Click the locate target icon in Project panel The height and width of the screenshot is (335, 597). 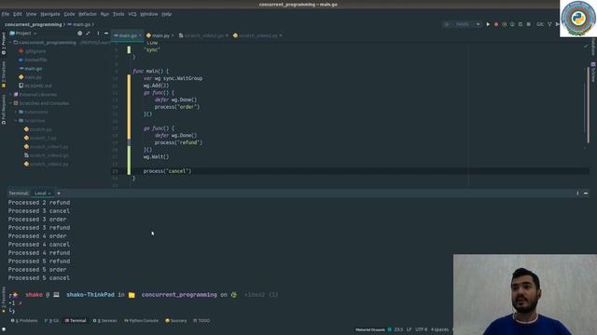click(x=79, y=33)
